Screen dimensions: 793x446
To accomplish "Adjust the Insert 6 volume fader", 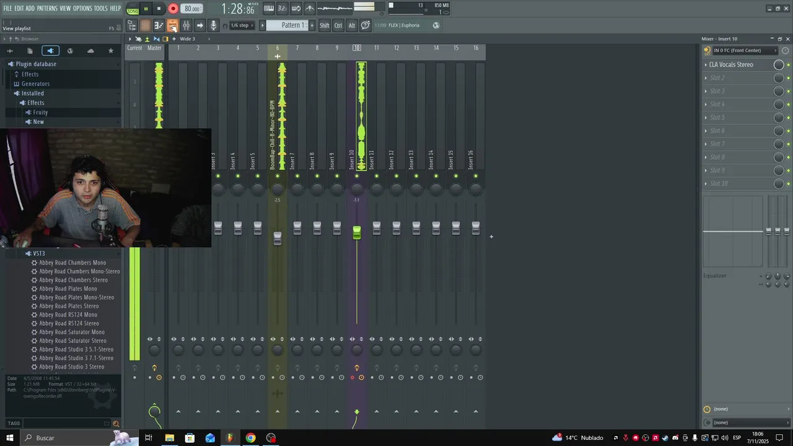I will (x=278, y=238).
